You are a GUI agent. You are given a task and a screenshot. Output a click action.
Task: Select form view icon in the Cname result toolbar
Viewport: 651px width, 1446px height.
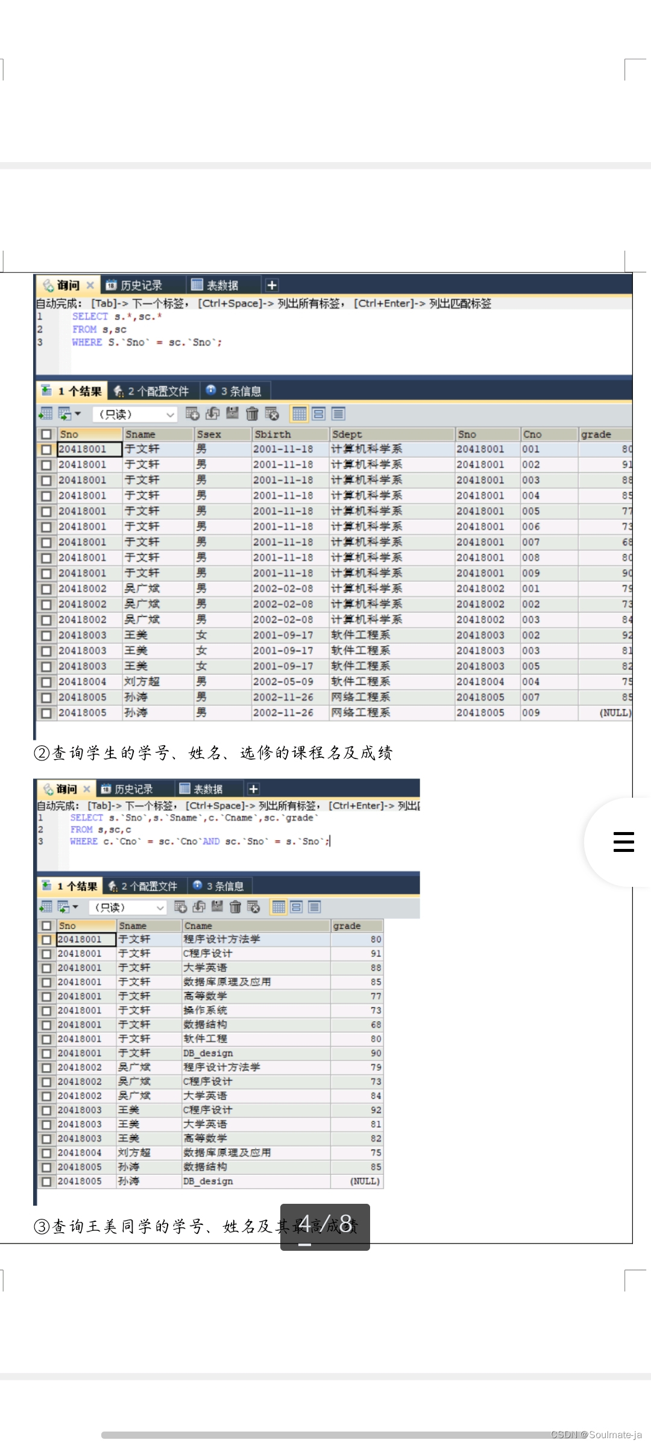[x=297, y=907]
